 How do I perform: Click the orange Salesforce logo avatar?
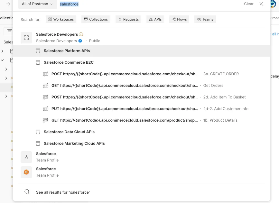[x=26, y=172]
